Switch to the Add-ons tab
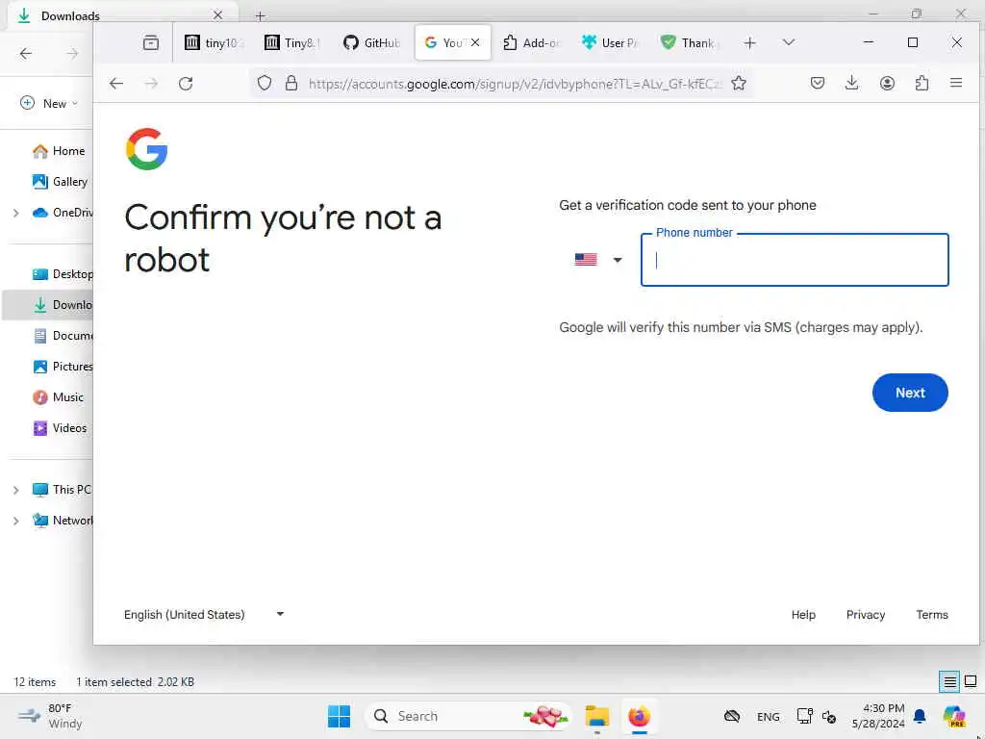The width and height of the screenshot is (985, 739). [531, 42]
